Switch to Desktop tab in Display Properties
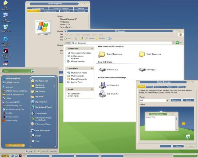The image size is (198, 158). coord(149,87)
